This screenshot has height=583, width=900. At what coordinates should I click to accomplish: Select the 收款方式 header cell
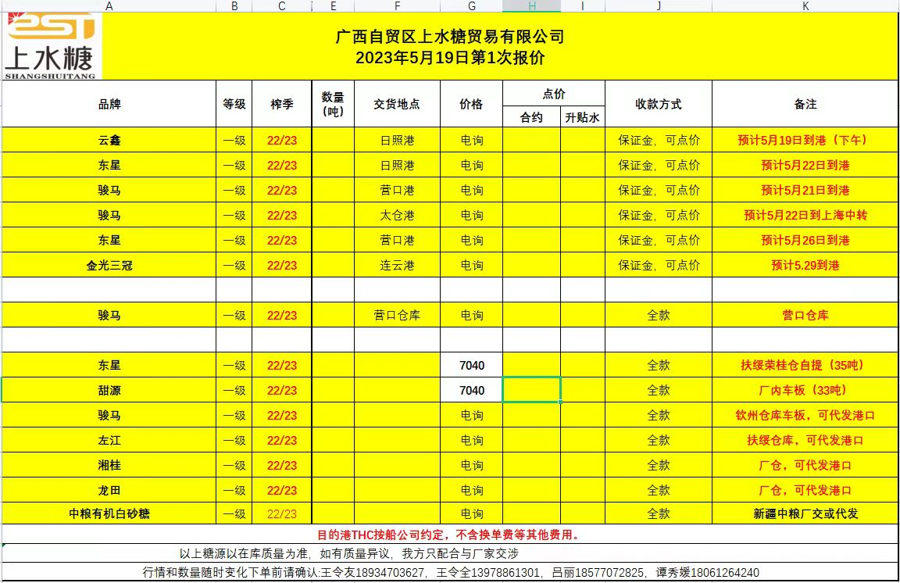click(658, 104)
